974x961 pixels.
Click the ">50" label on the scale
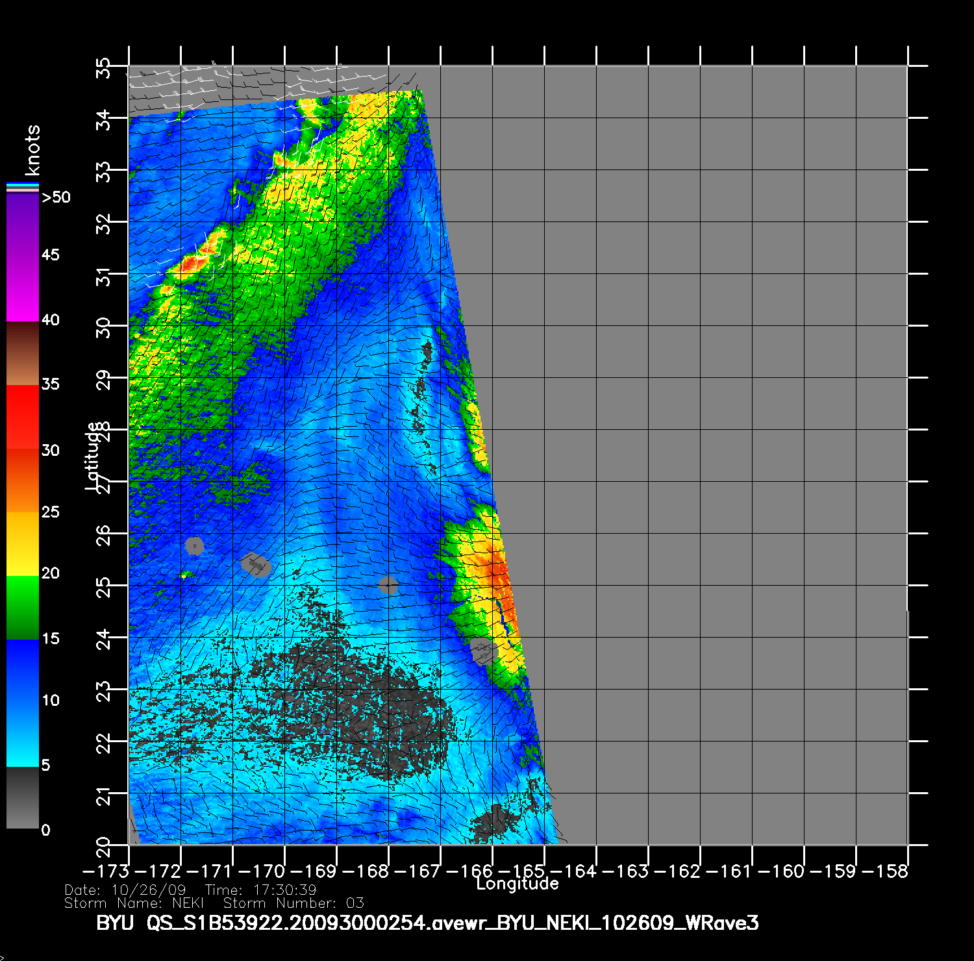point(56,197)
